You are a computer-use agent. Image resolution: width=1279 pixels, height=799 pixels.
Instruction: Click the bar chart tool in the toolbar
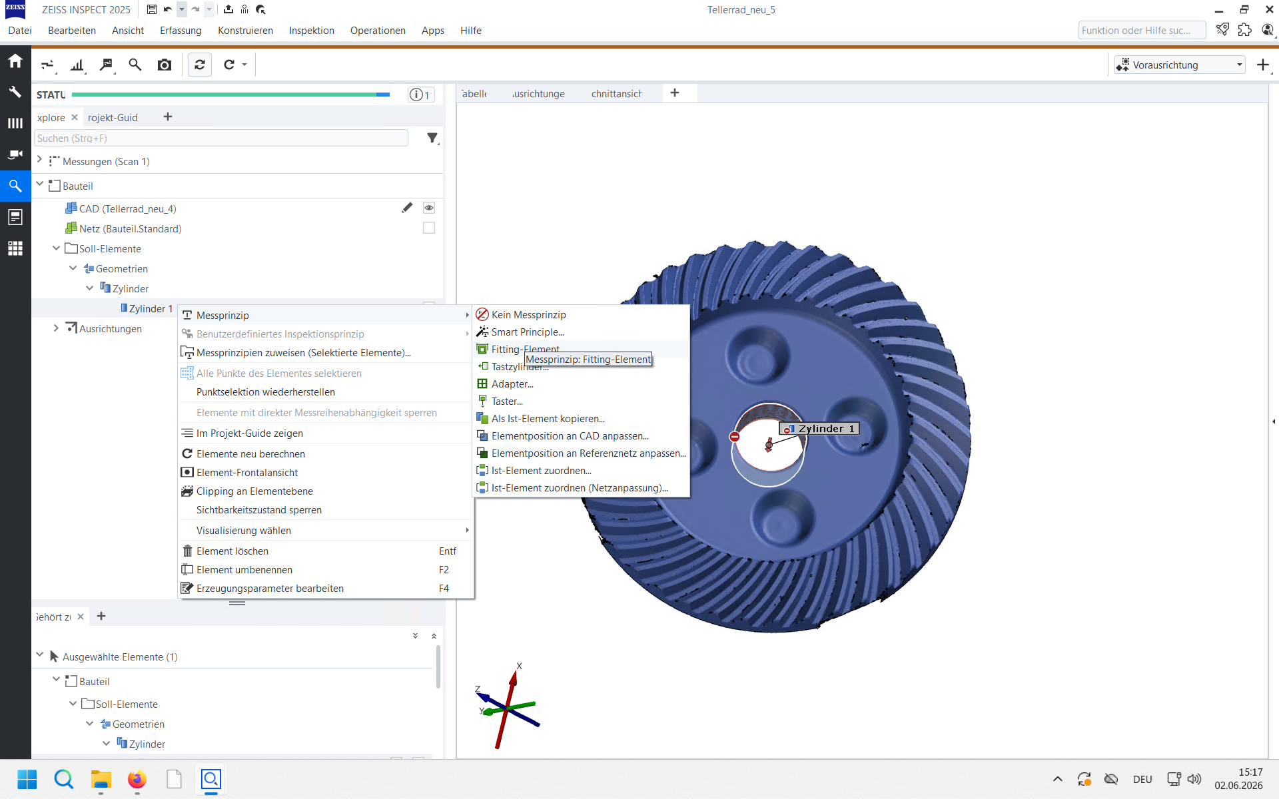pos(78,65)
